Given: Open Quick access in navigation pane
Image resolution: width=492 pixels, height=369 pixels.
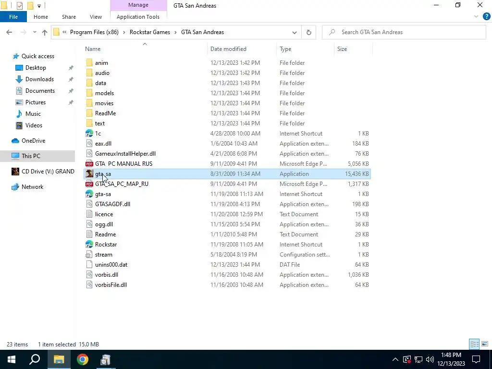Looking at the screenshot, I should pyautogui.click(x=37, y=56).
